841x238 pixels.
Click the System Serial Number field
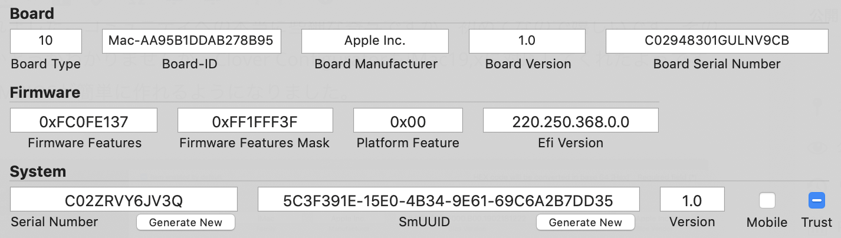[x=124, y=199]
